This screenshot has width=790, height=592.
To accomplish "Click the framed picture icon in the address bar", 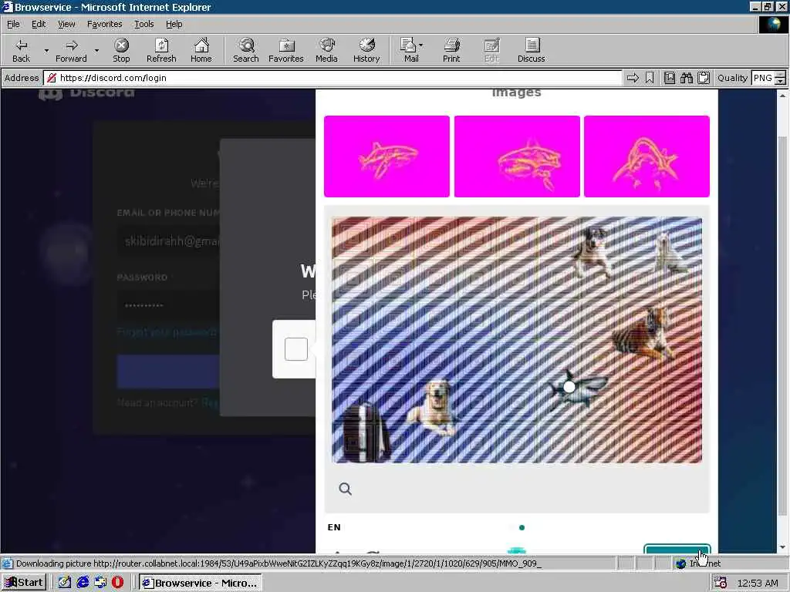I will click(669, 78).
